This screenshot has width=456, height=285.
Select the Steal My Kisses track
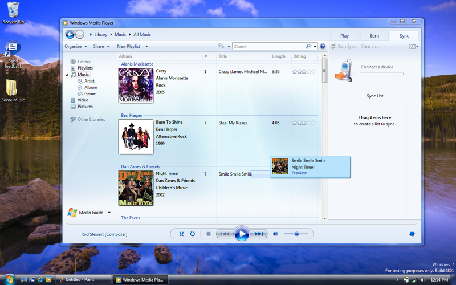point(233,123)
